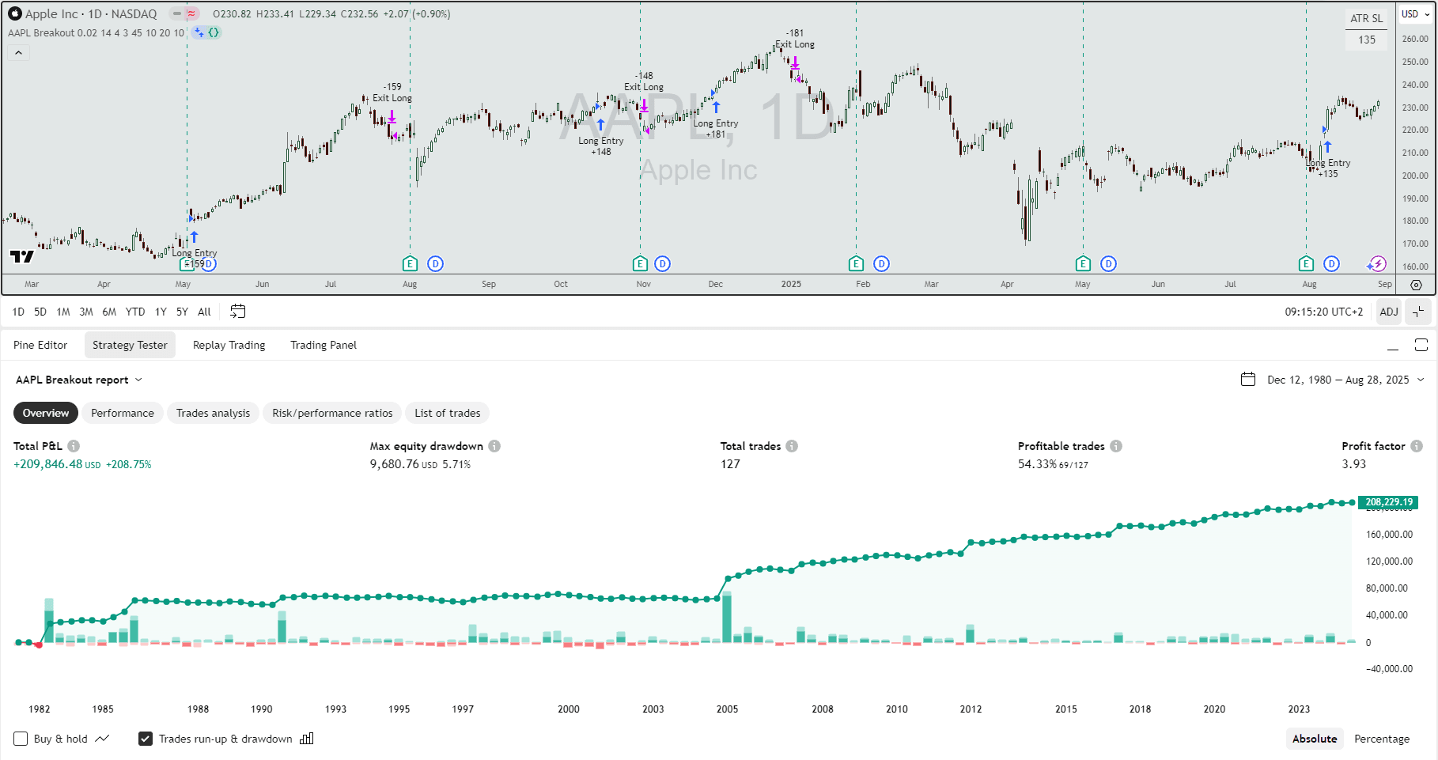Click the Profit factor info icon
This screenshot has height=760, width=1438.
coord(1417,446)
